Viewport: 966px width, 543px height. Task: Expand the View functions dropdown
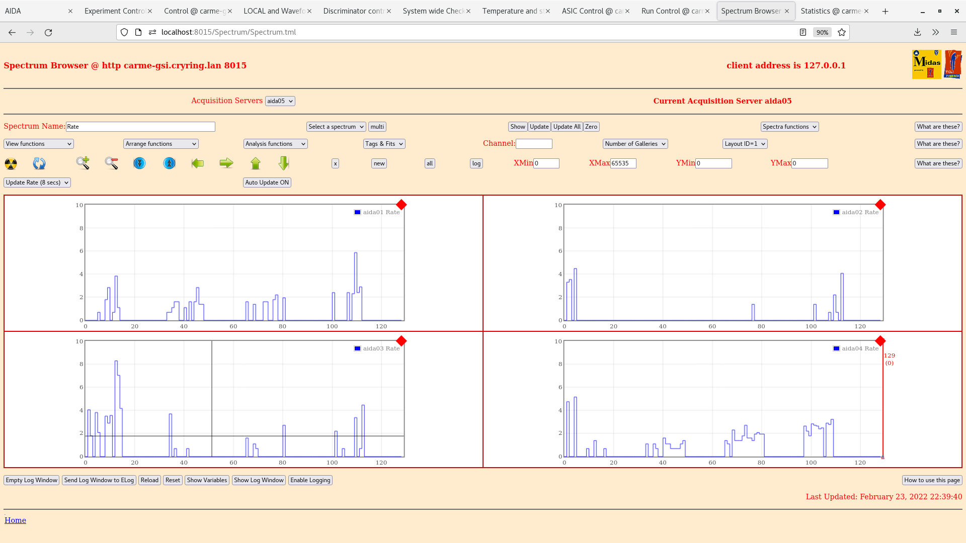point(39,144)
